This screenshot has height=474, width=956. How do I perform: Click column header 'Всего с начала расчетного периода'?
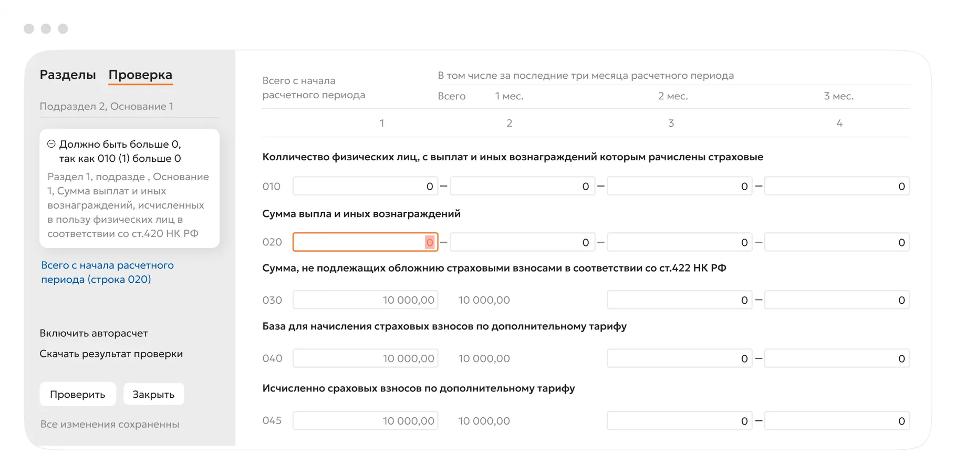click(x=314, y=88)
